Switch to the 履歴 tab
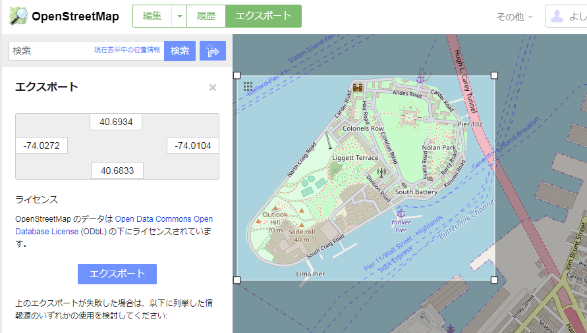 point(206,16)
